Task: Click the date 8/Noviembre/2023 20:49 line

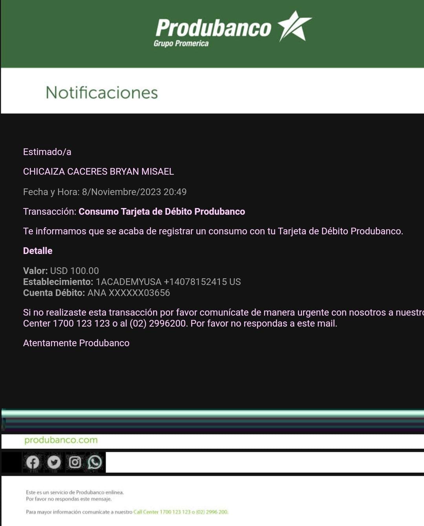Action: [105, 192]
